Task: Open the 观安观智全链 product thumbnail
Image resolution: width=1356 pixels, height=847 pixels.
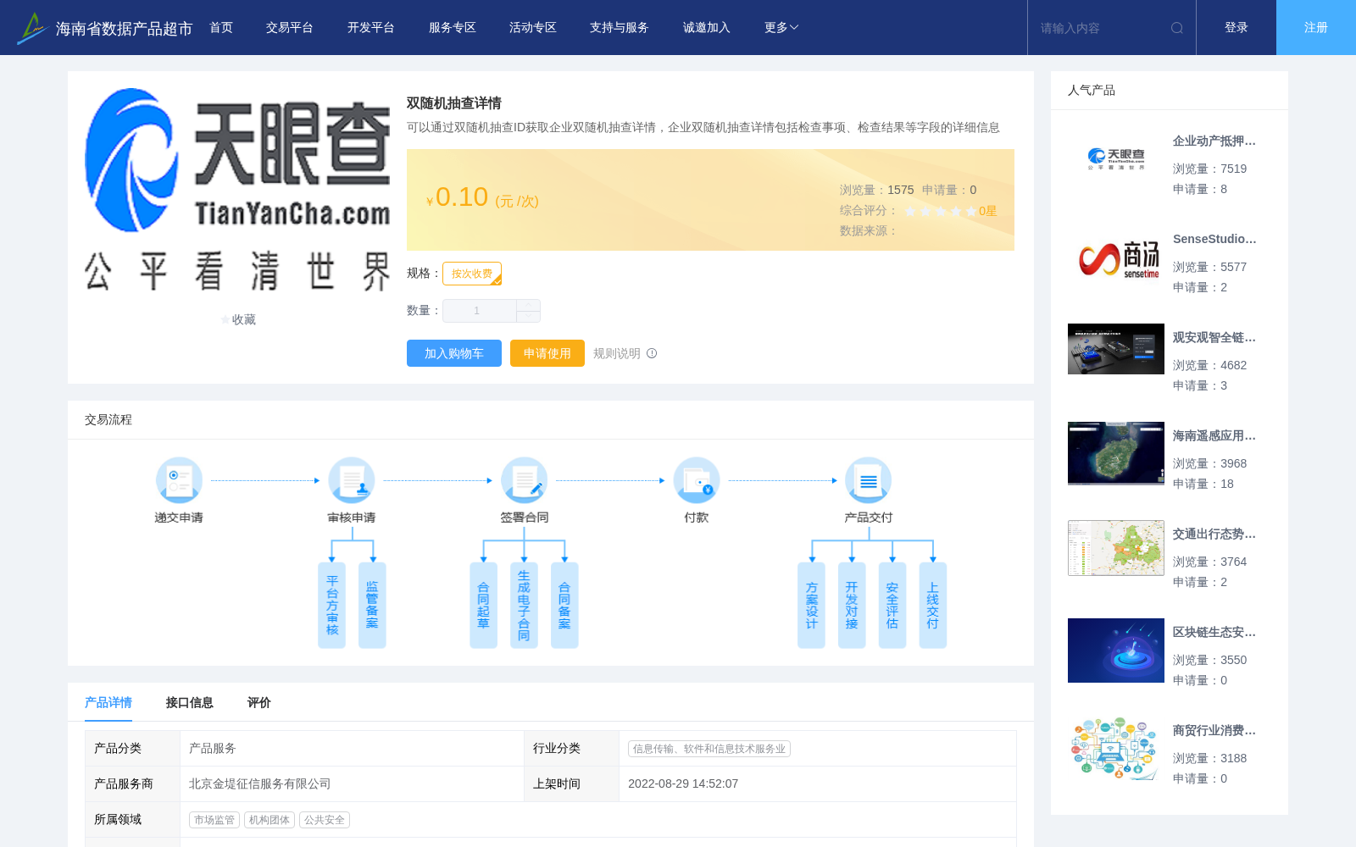Action: pyautogui.click(x=1116, y=349)
